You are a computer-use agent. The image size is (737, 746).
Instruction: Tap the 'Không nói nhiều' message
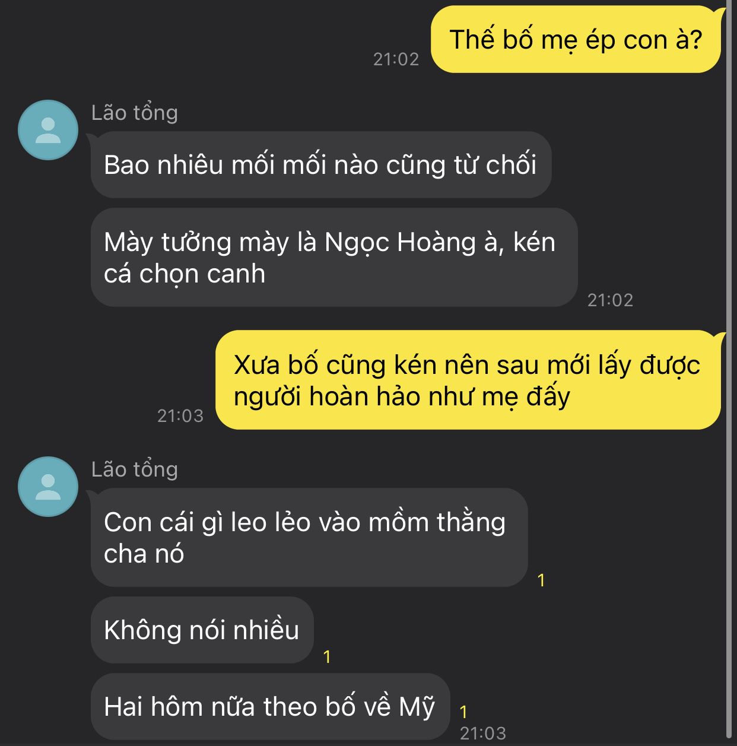click(202, 630)
